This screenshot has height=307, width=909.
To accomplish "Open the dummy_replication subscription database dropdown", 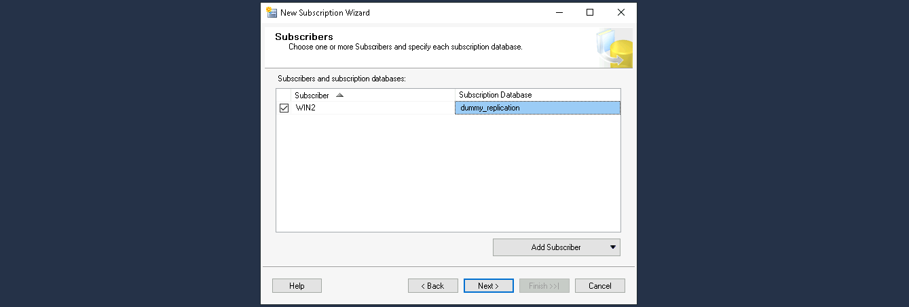I will click(x=537, y=108).
